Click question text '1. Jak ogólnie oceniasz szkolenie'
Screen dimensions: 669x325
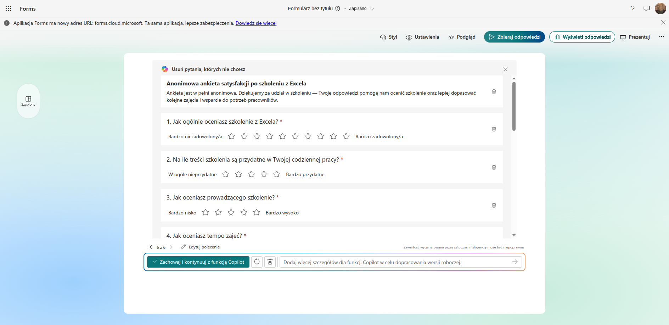tap(222, 122)
